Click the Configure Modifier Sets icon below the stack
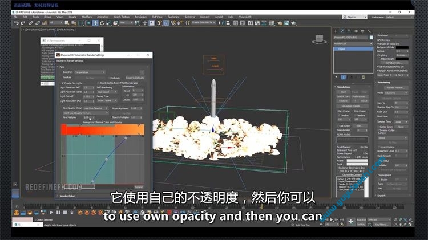 (x=364, y=78)
